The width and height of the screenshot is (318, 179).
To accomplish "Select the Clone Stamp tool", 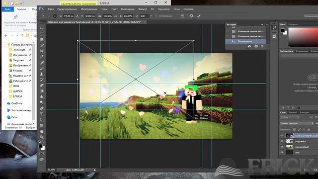I will click(42, 74).
